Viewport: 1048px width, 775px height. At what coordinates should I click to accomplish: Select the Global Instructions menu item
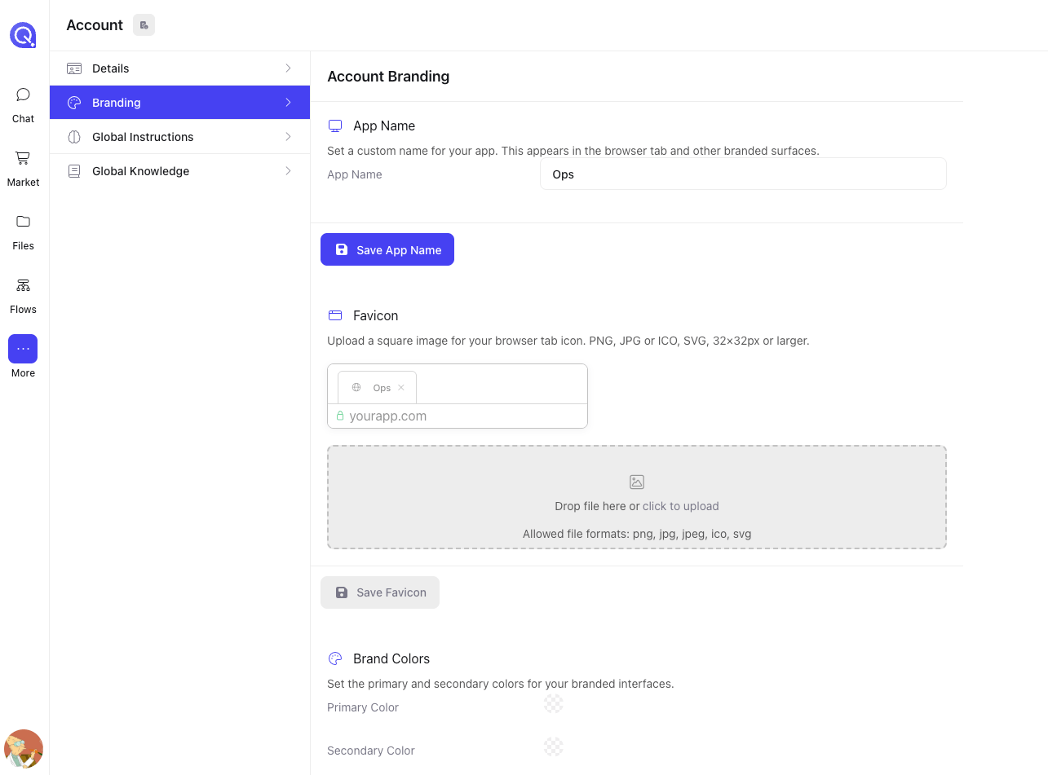pos(179,137)
